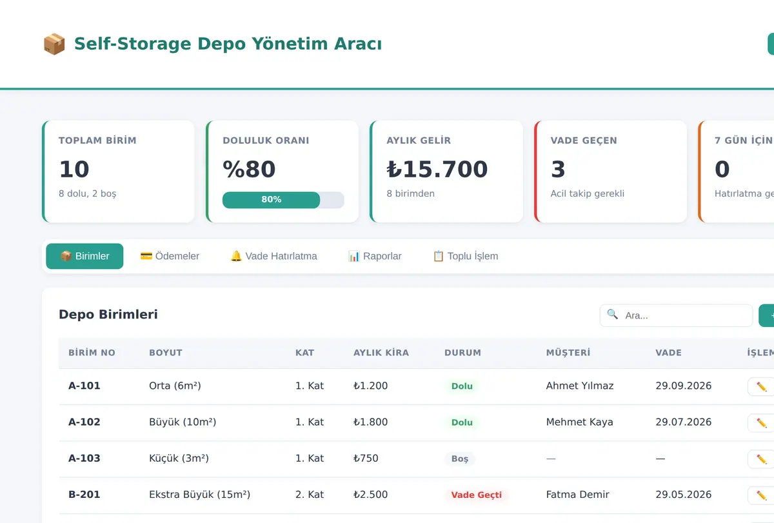Click rent value ₺750

366,458
